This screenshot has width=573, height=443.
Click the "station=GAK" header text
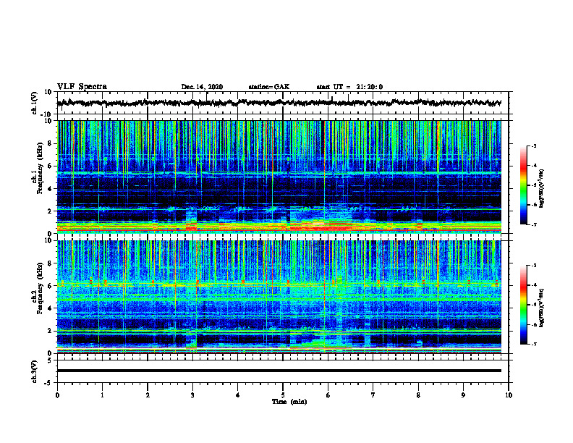[x=269, y=87]
